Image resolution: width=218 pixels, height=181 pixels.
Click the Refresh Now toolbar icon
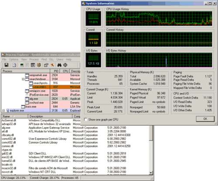tap(14, 65)
